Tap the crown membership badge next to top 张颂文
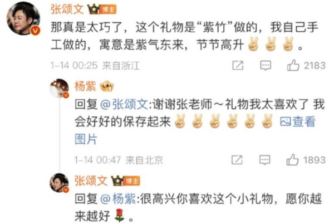Screen dimensions: 334x224 coord(94,9)
